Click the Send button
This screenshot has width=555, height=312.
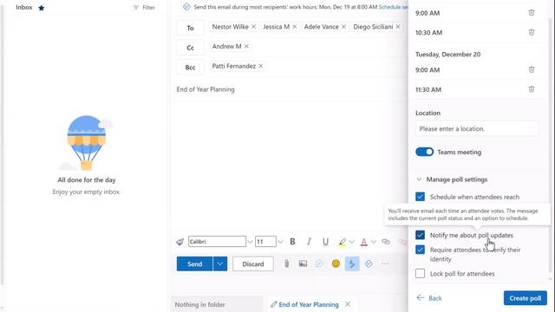(x=194, y=263)
